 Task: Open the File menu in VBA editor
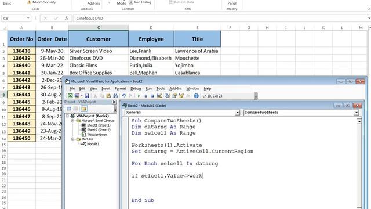(x=72, y=88)
